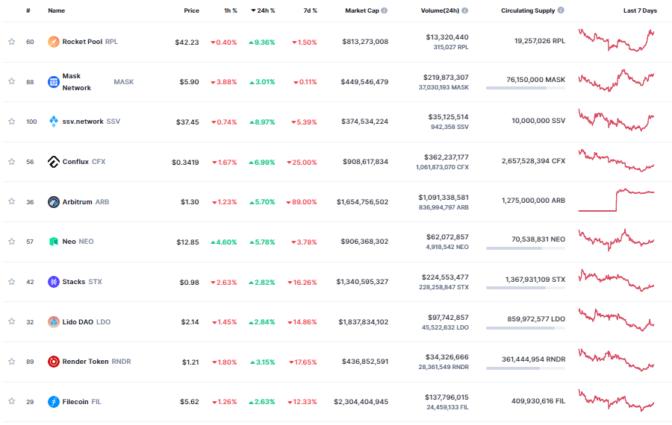The width and height of the screenshot is (672, 425).
Task: Sort table by 7d % column
Action: [311, 10]
